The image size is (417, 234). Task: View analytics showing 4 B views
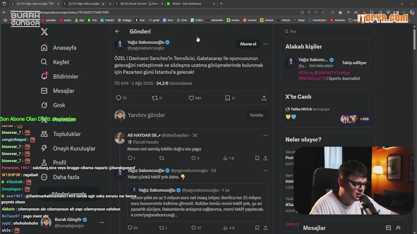pos(229,228)
